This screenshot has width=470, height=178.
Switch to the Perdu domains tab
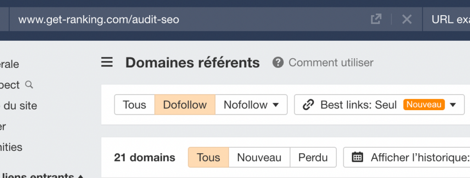(x=313, y=157)
